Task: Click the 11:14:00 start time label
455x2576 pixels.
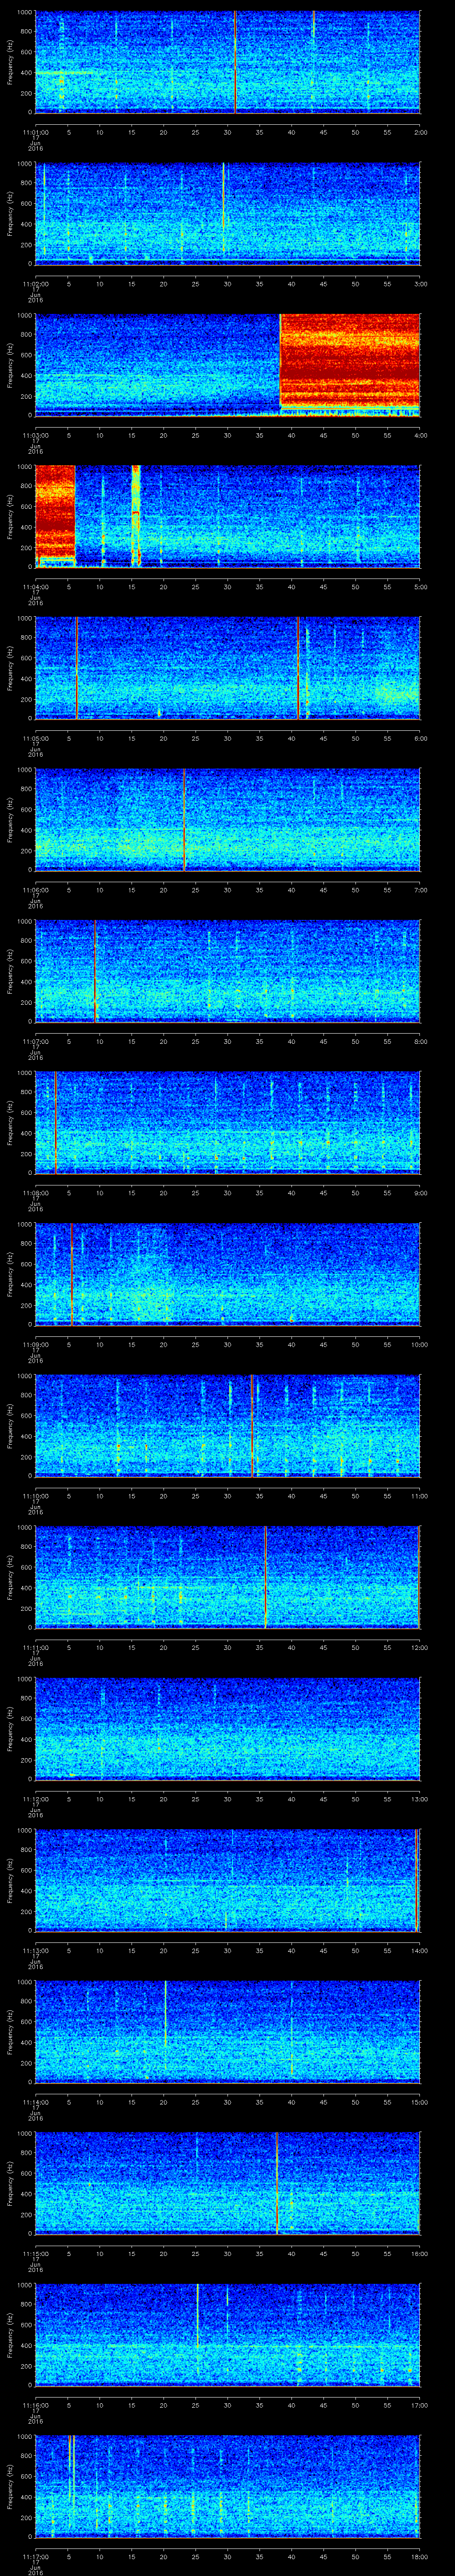Action: [35, 2102]
